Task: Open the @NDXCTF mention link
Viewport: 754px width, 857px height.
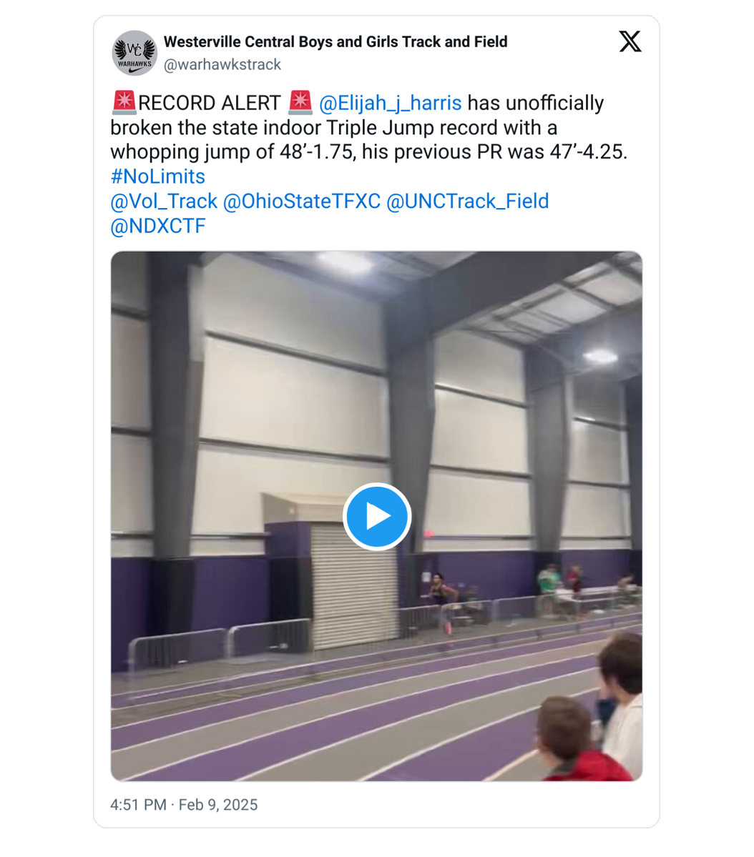Action: [158, 226]
